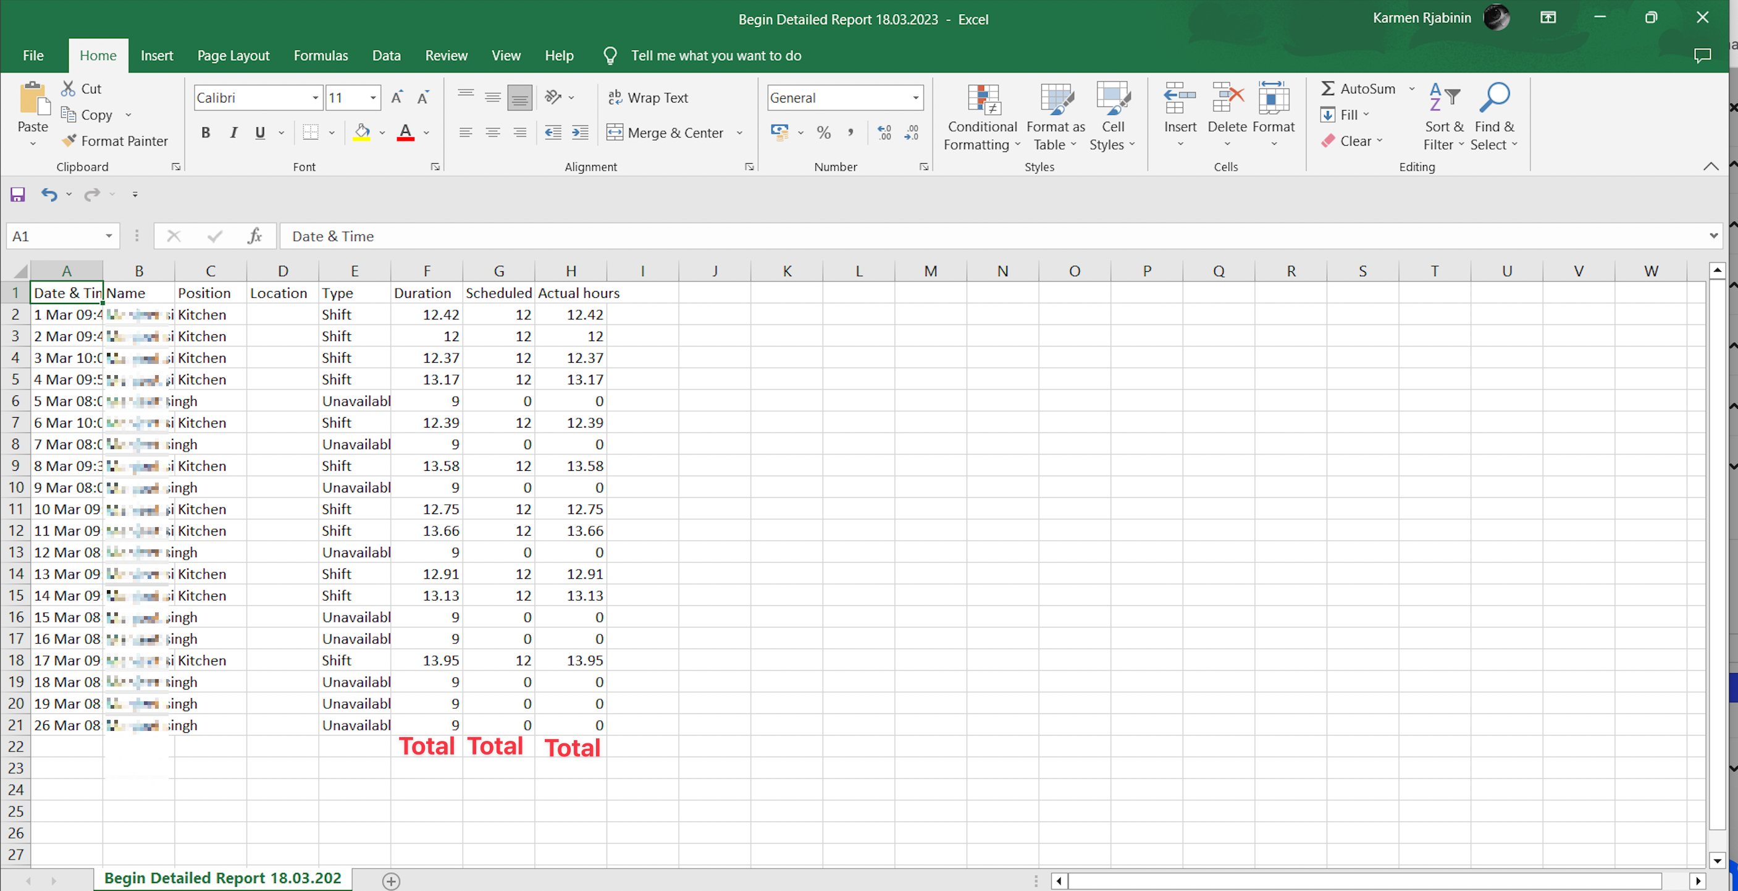Open Sort & Filter options

click(x=1444, y=116)
